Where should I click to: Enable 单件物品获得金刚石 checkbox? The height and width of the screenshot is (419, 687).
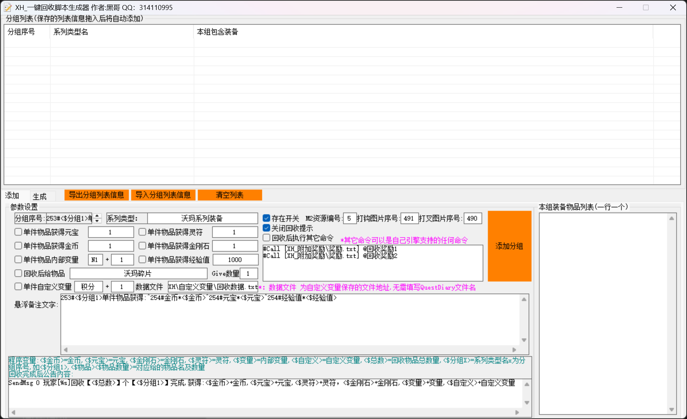pos(142,246)
